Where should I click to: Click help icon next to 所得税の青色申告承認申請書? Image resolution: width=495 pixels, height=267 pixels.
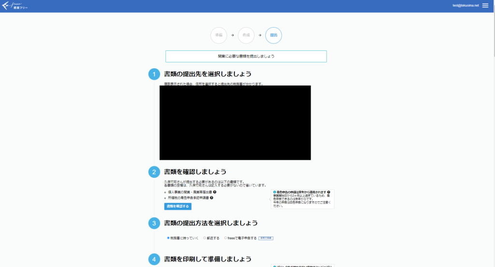[x=212, y=198]
